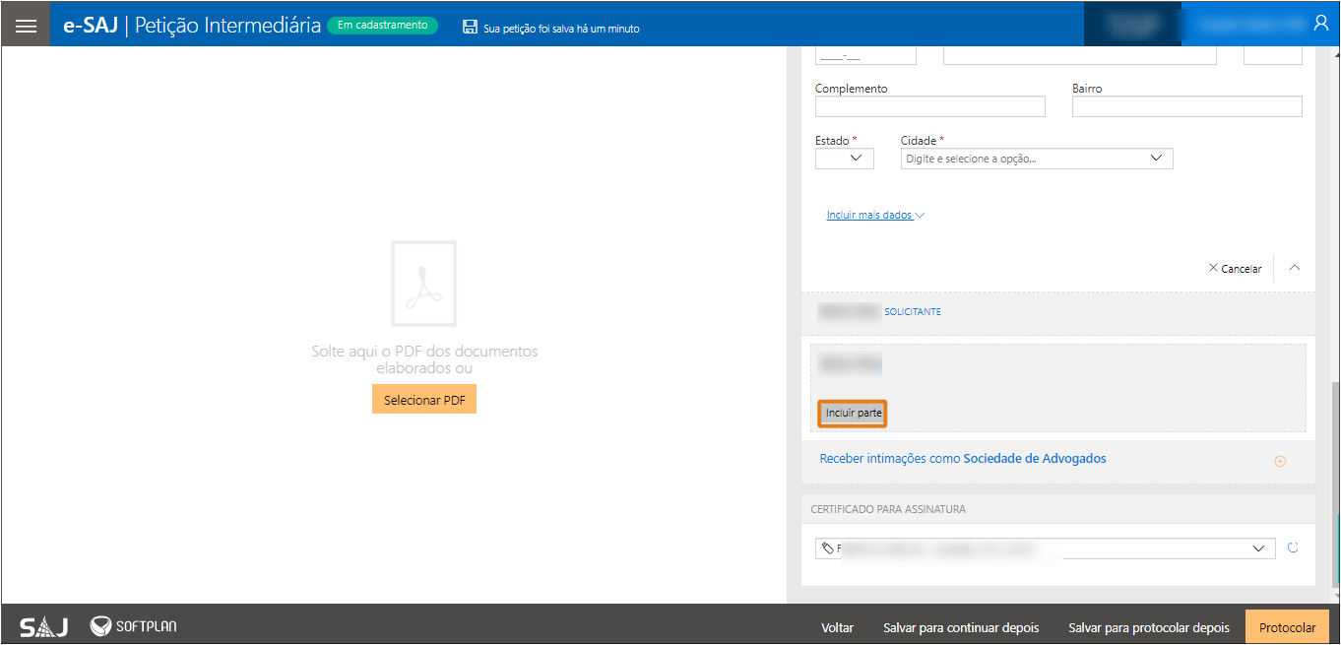Click the SAJ logo in footer

[44, 626]
